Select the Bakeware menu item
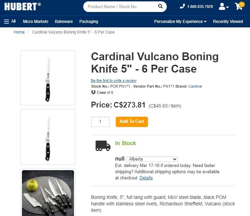Screen dimensions: 250x216 pos(64,21)
